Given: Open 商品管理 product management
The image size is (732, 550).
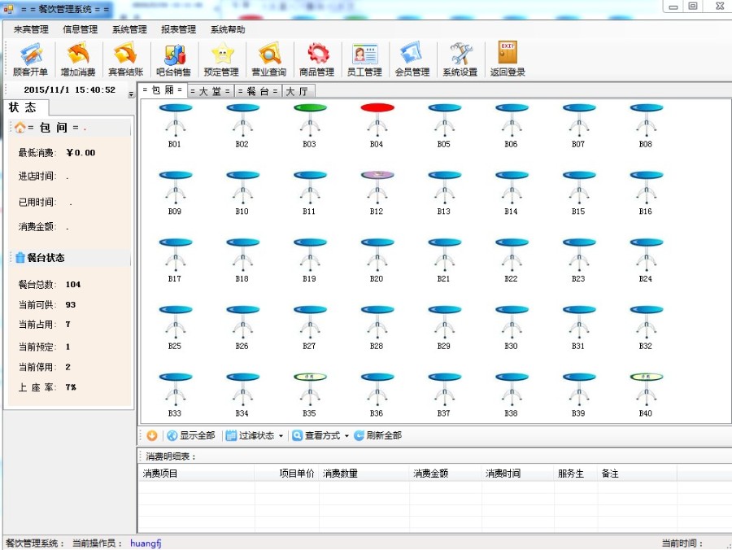Looking at the screenshot, I should pos(317,59).
